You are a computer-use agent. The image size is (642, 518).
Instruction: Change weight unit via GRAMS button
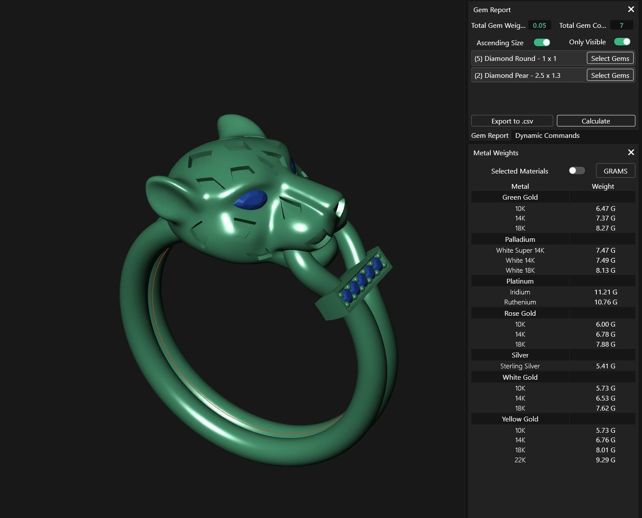pos(615,171)
